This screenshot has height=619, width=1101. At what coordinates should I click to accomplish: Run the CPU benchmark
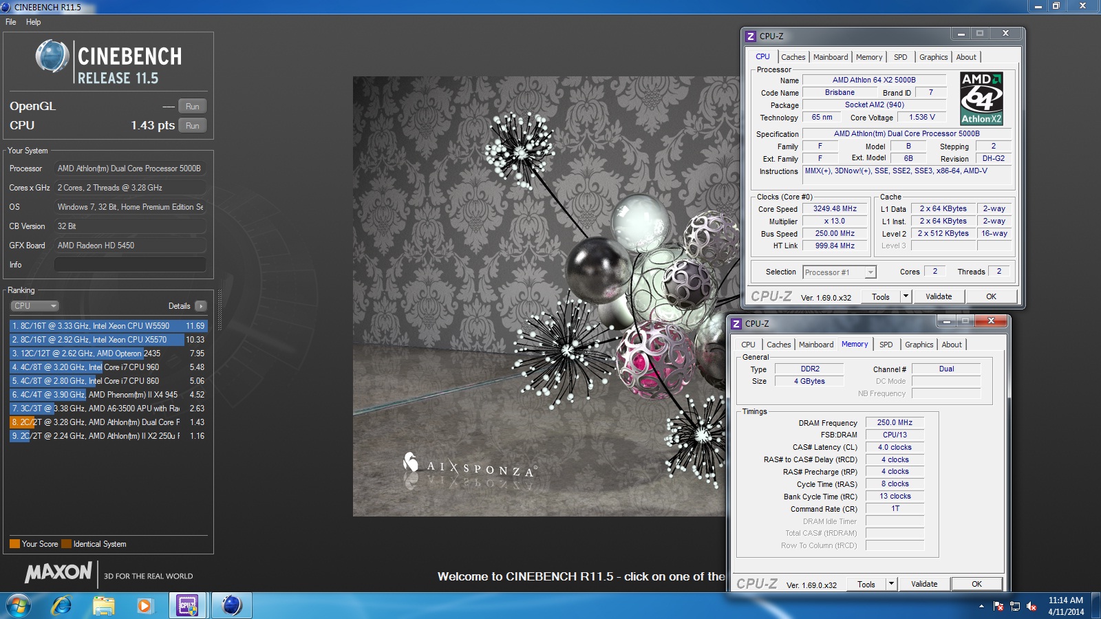(x=193, y=126)
